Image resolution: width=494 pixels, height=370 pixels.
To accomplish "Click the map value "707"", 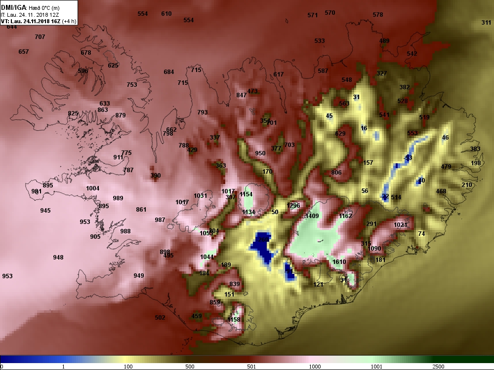I will click(x=40, y=37).
